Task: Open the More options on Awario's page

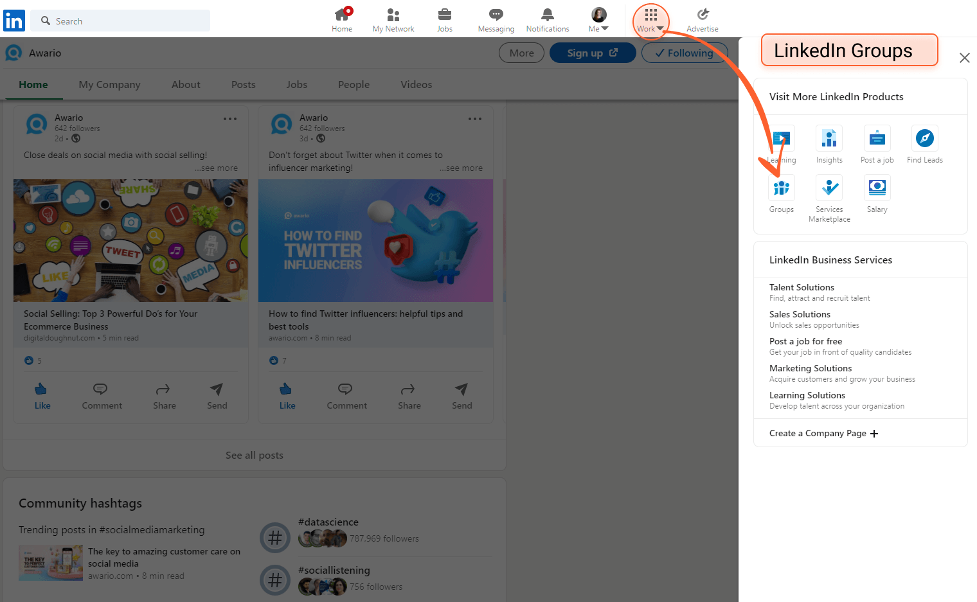Action: click(521, 53)
